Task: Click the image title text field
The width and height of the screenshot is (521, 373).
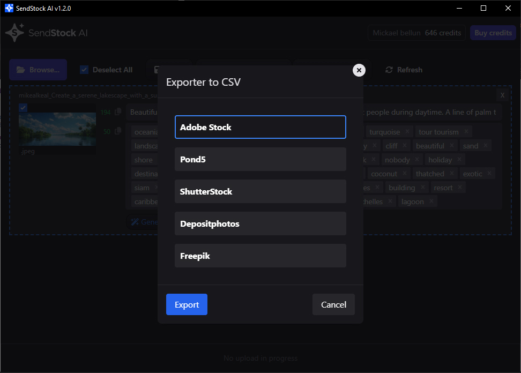Action: coord(314,112)
